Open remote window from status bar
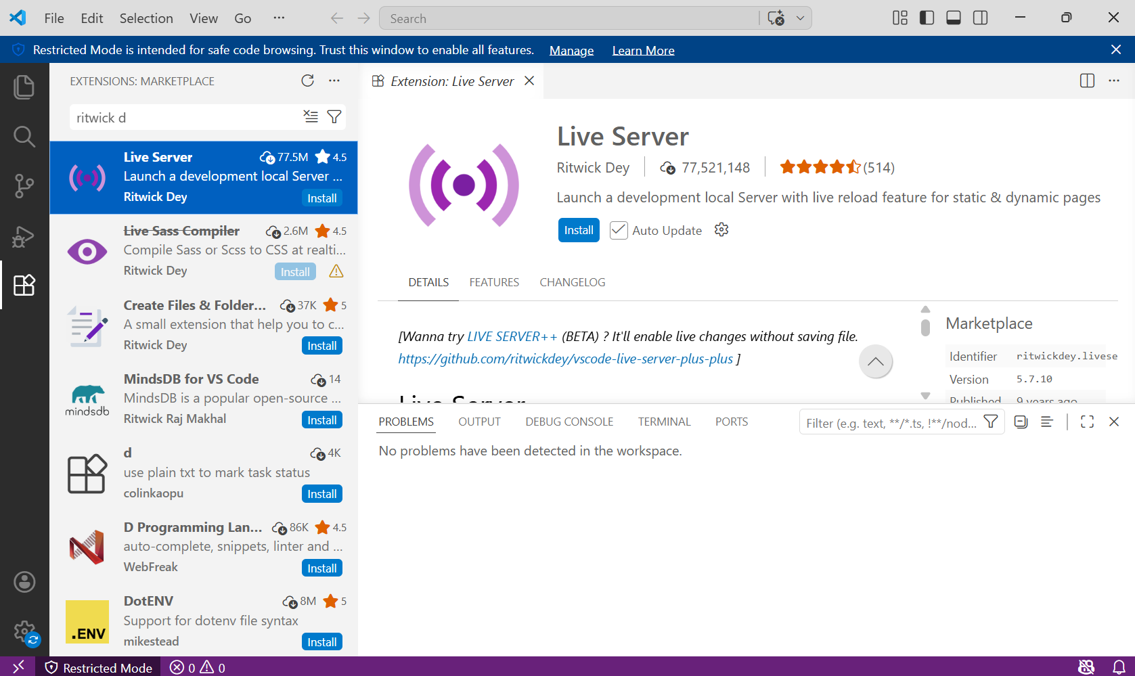This screenshot has width=1135, height=676. [x=18, y=667]
